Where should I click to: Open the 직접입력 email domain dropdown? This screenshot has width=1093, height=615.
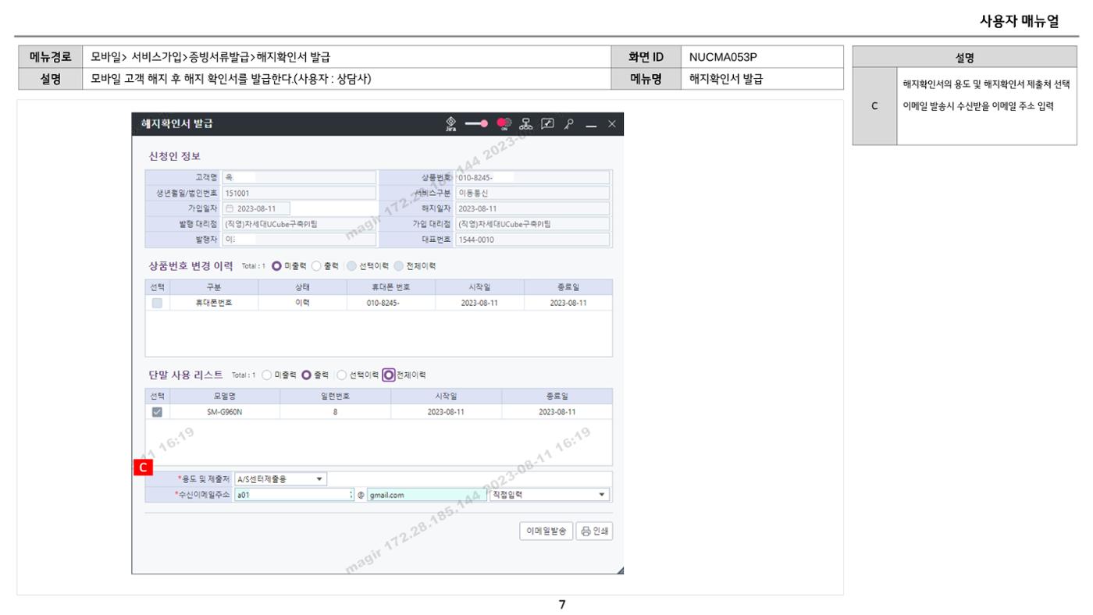point(549,495)
